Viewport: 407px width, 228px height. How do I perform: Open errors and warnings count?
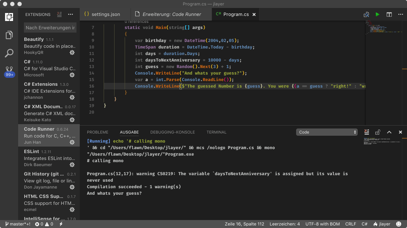click(44, 224)
